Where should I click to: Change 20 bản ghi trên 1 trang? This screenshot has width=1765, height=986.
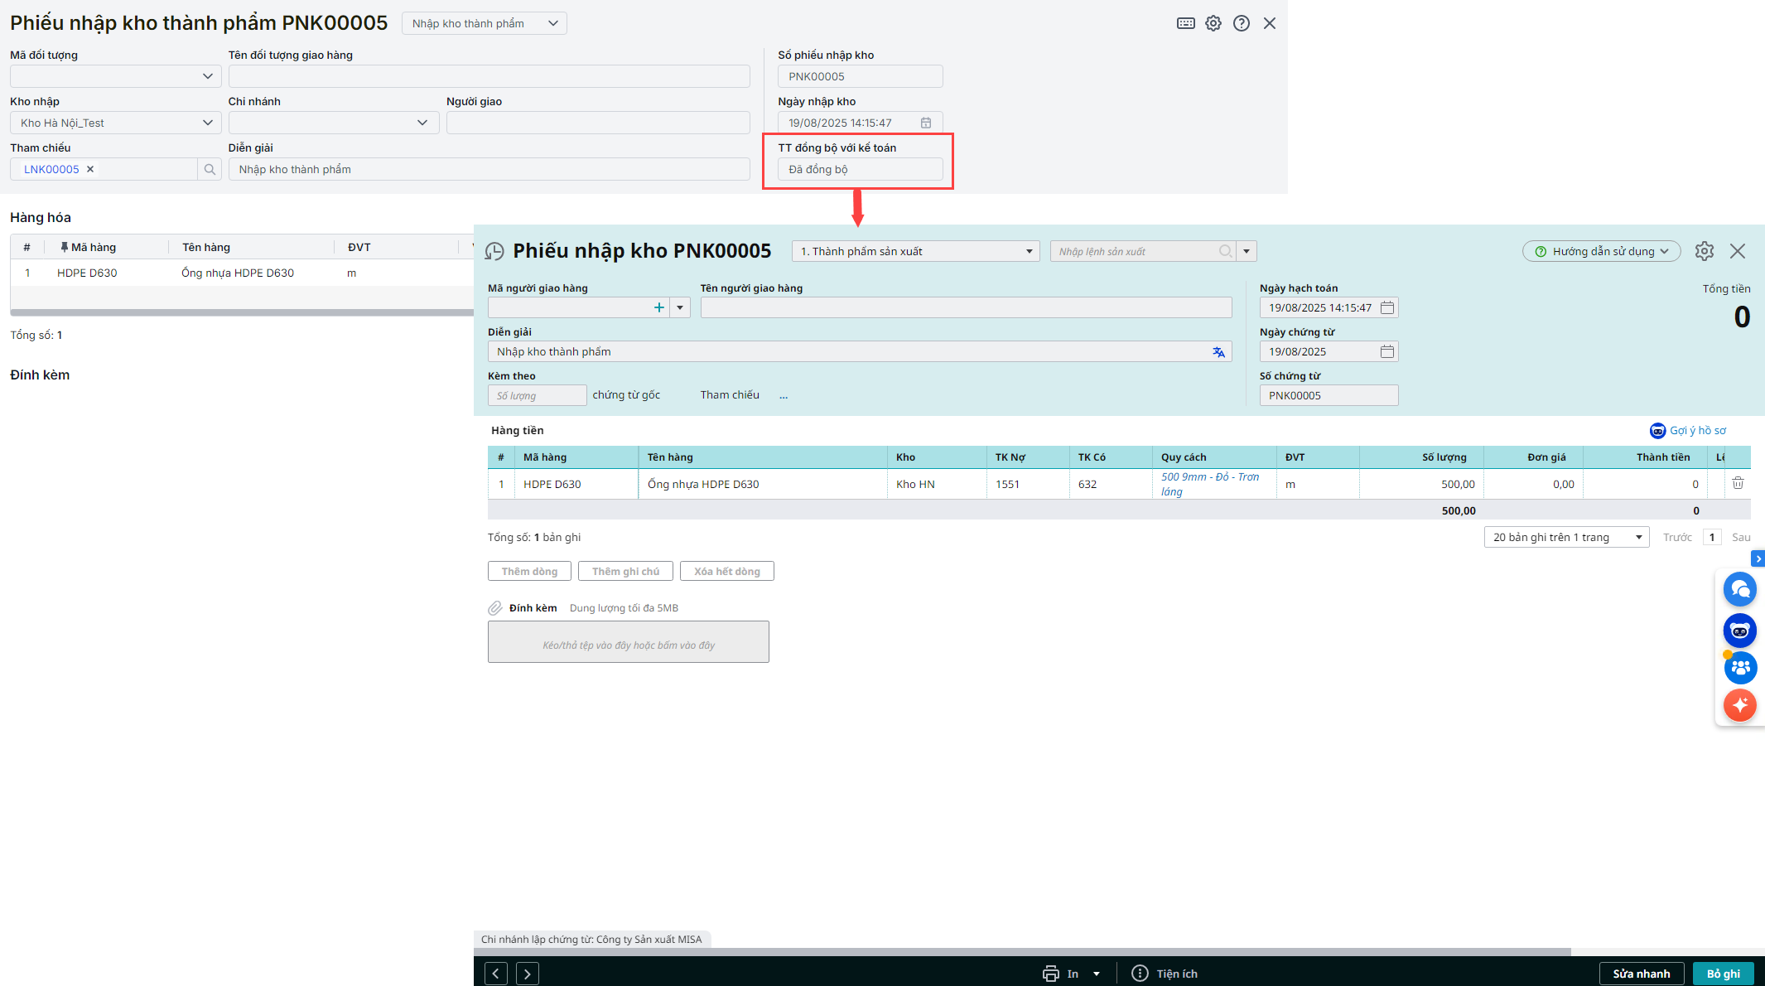[1565, 537]
